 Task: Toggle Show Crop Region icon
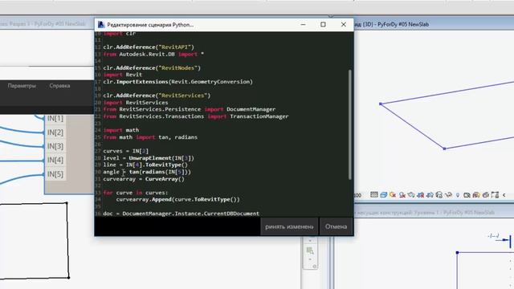[430, 195]
